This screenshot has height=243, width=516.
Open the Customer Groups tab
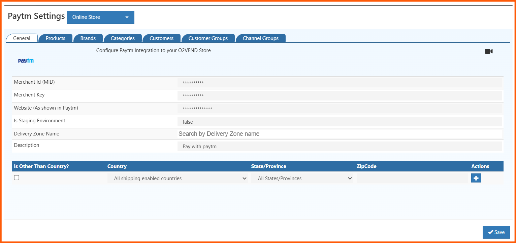tap(208, 38)
